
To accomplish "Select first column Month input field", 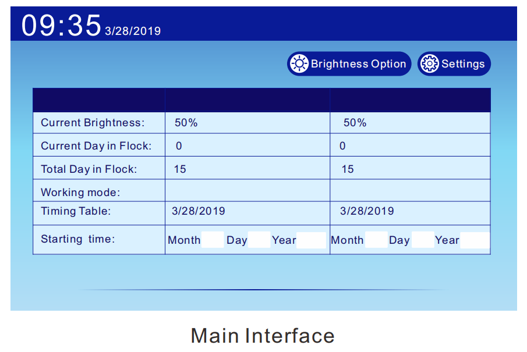I will (213, 240).
